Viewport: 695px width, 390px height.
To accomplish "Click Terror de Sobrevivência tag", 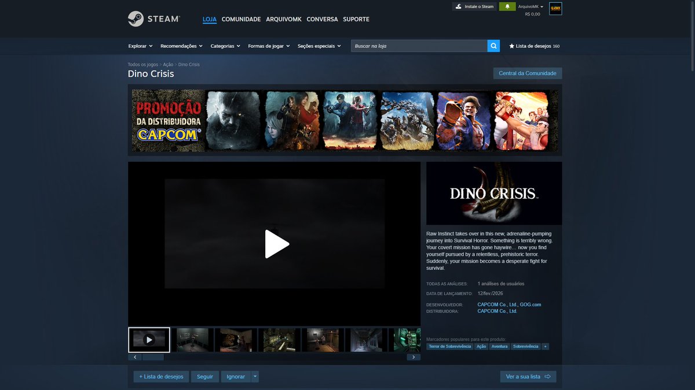I will 449,346.
